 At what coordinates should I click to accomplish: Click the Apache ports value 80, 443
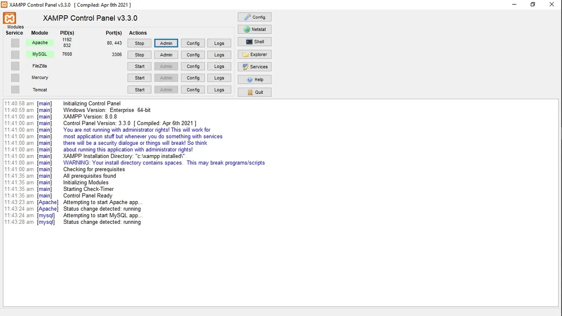coord(114,43)
